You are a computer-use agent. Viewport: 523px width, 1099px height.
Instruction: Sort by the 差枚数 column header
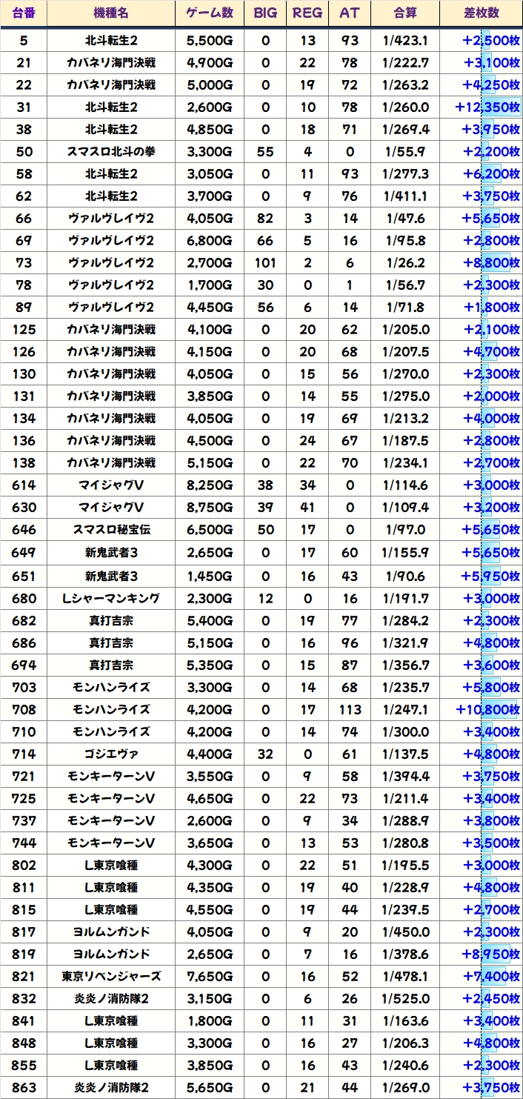coord(481,13)
